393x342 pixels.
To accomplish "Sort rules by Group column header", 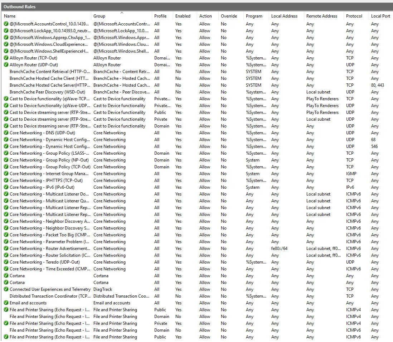I will coord(122,16).
